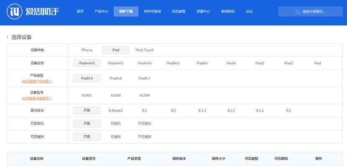Screen dimensions: 347x167
Task: Choose iPad2 device name
Action: coord(289,63)
